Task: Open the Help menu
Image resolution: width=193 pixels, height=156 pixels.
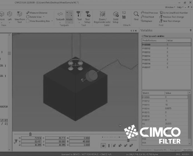Action: 180,7
